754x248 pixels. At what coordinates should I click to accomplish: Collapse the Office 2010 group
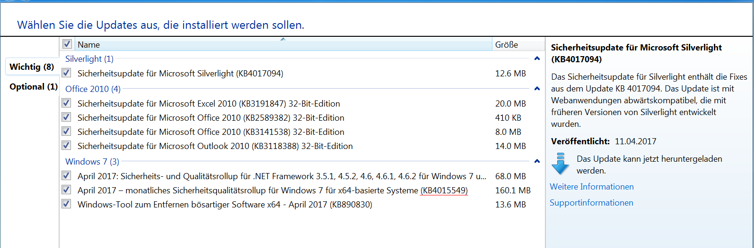pos(537,89)
